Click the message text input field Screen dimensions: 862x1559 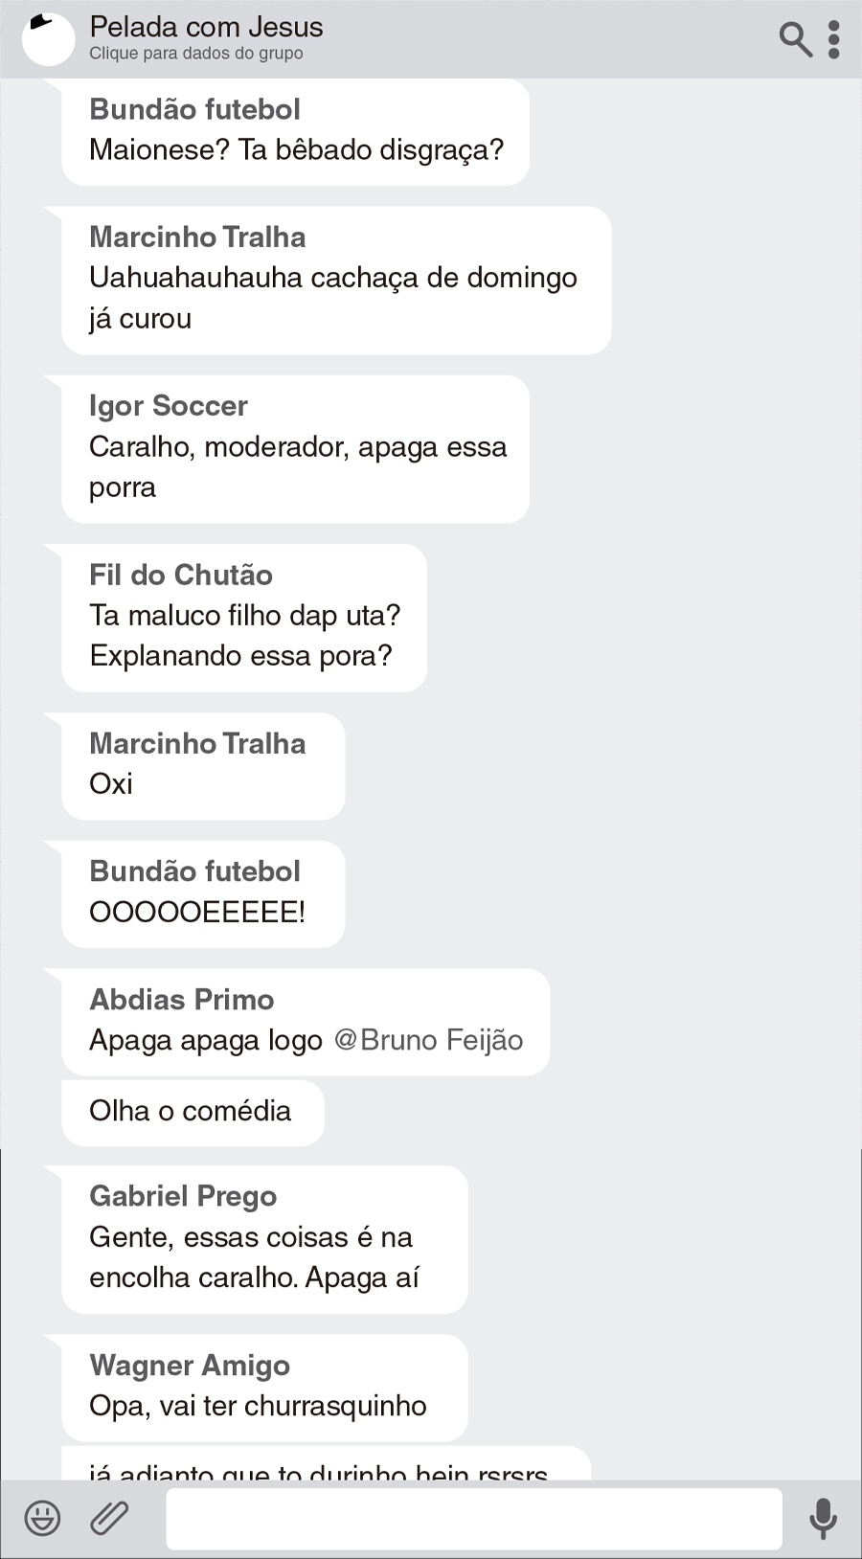474,1518
